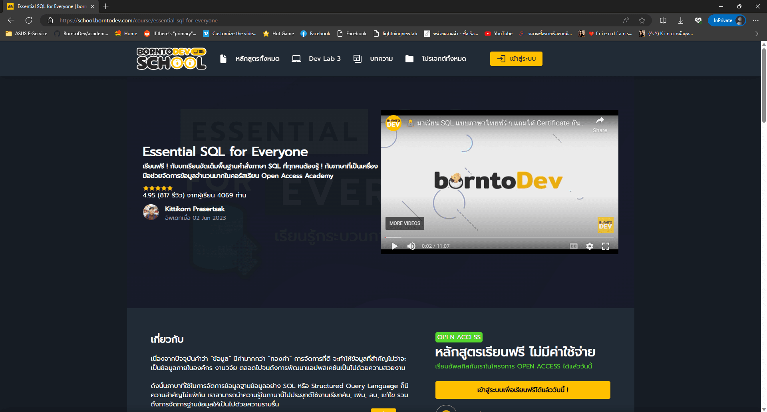Open the บทความ menu item

tap(373, 59)
